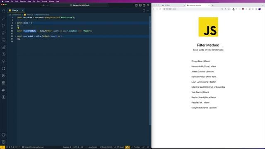Click the Go Back arrow in VS Code title bar
This screenshot has width=265, height=149.
pyautogui.click(x=43, y=5)
